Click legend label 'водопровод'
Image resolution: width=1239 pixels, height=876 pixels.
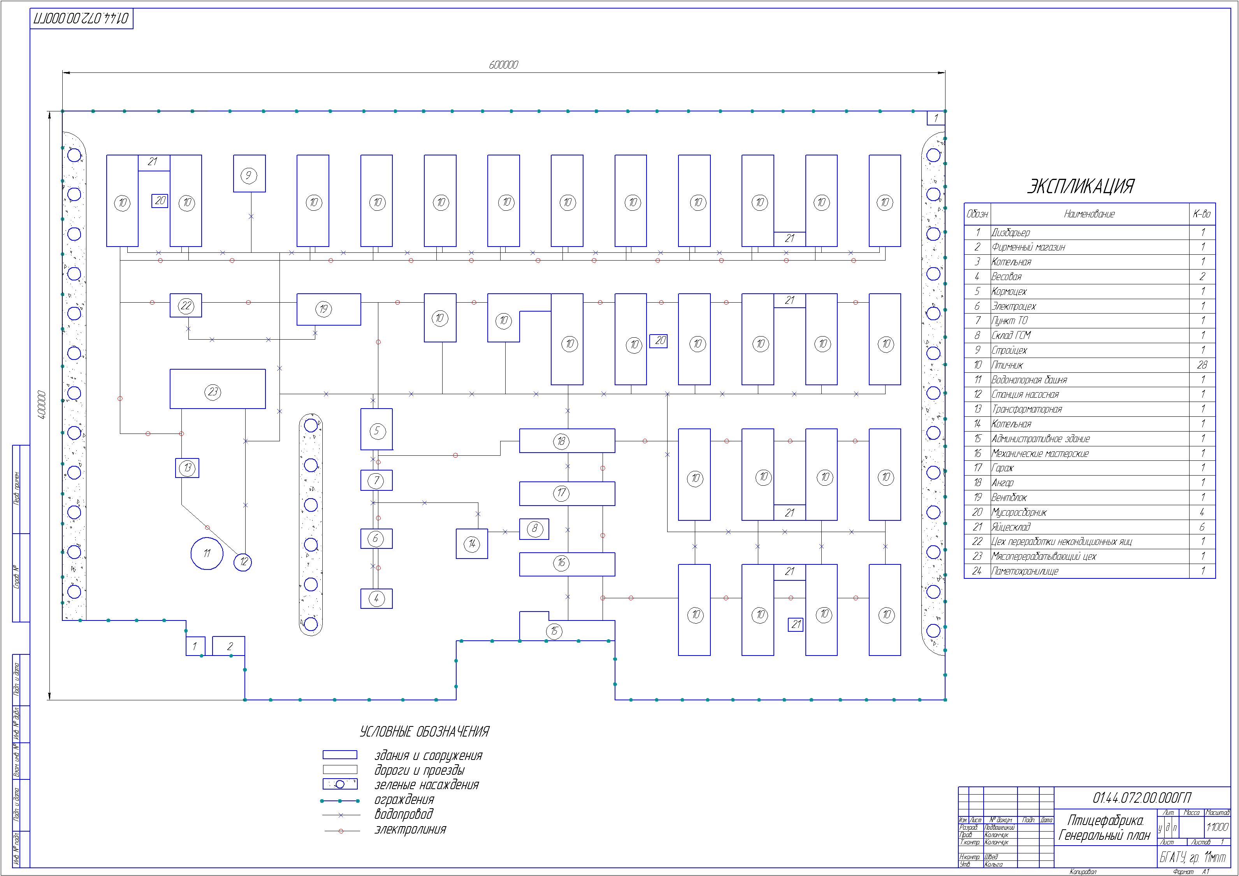(x=404, y=814)
